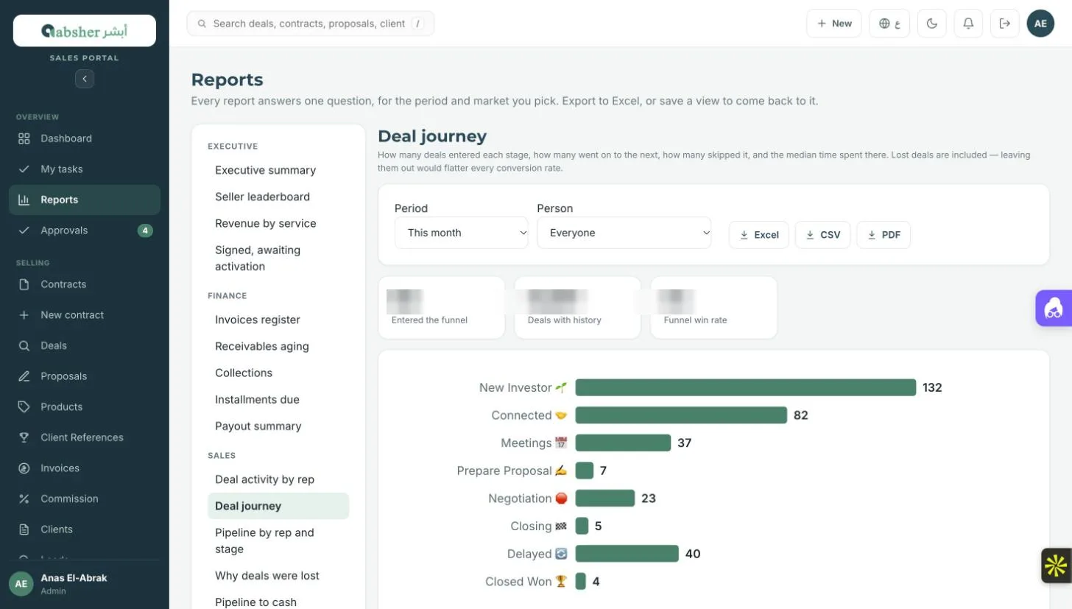Toggle dark mode with moon icon
Screen dimensions: 1072x609
[932, 24]
